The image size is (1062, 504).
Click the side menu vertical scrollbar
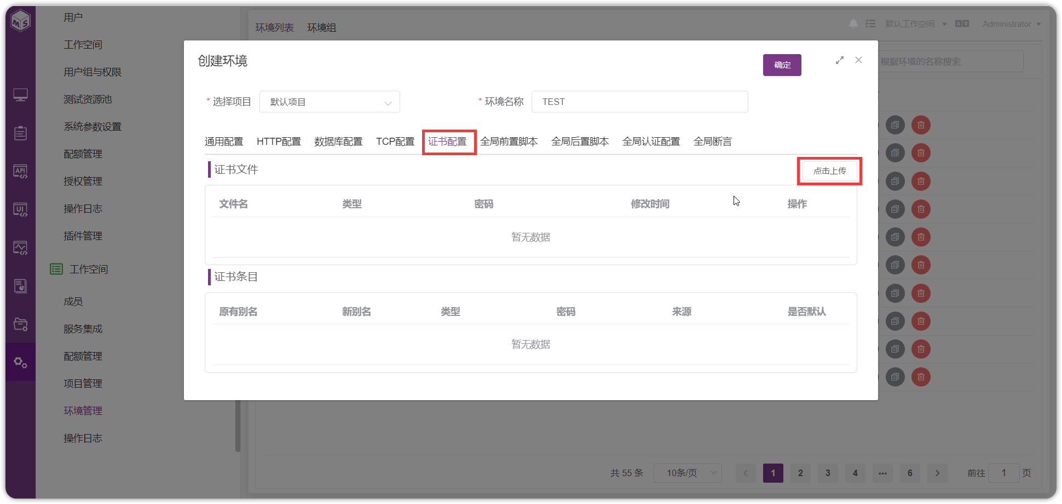pos(238,425)
